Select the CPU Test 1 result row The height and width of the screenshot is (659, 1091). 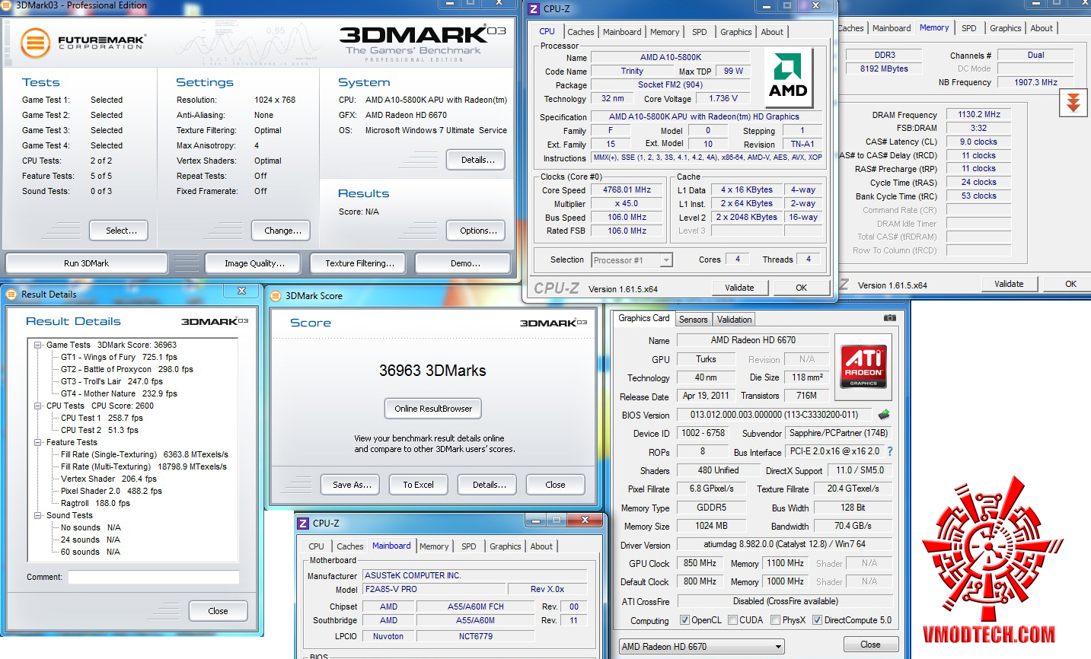tap(102, 418)
